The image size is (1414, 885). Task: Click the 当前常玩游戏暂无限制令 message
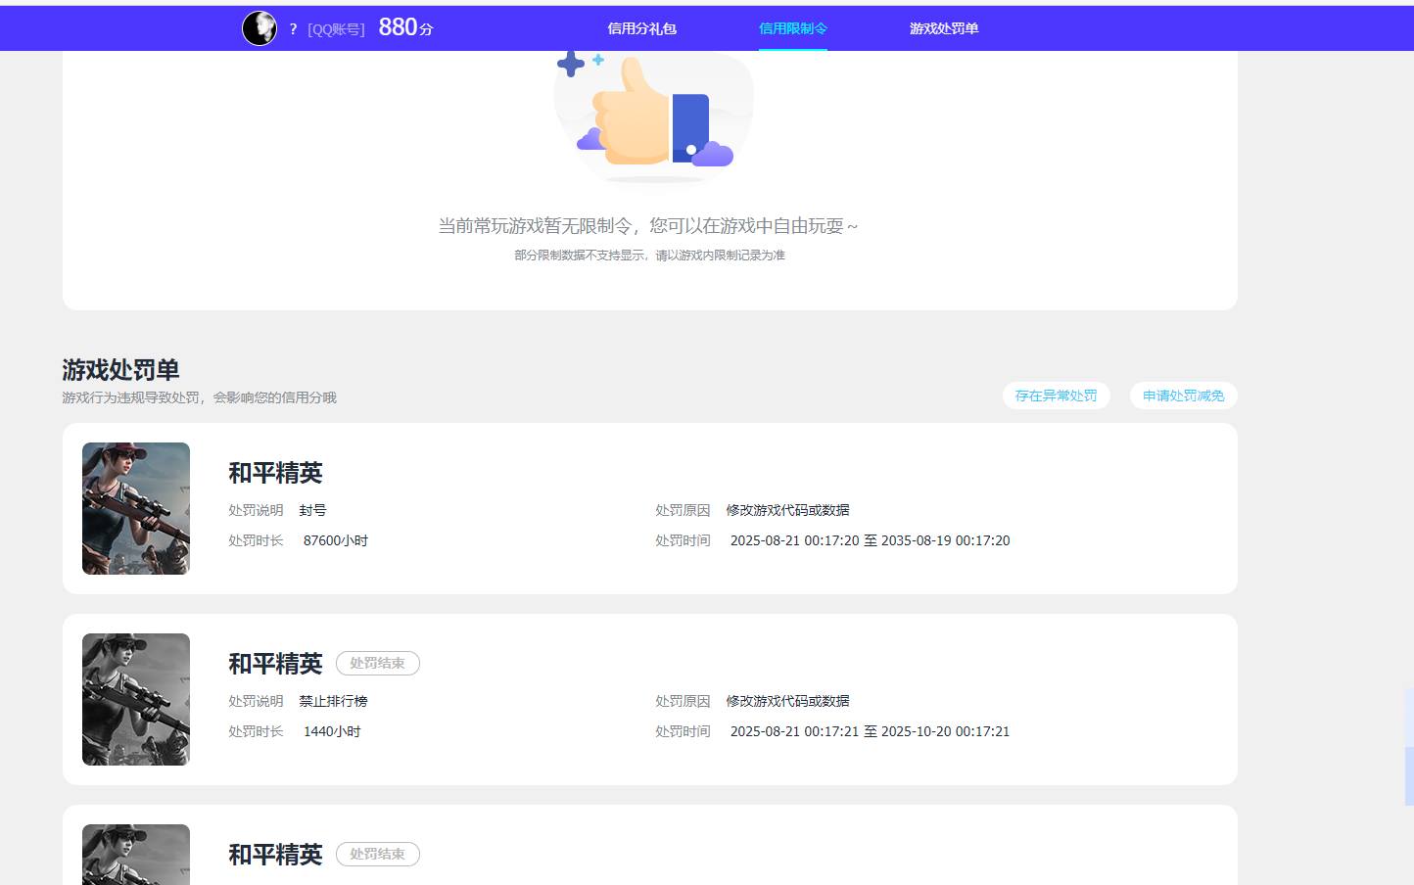[x=647, y=226]
